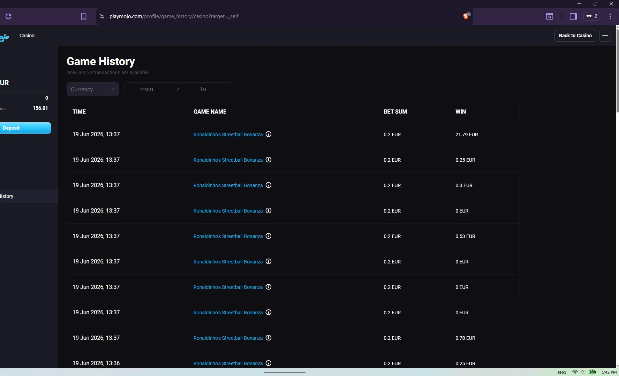Open the game link in the 0.78 EUR row
Screen dimensions: 619x376
tap(228, 338)
